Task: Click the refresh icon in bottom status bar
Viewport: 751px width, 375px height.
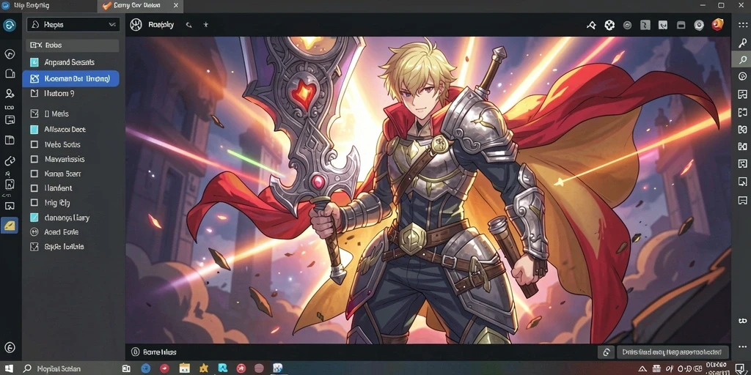Action: pos(606,352)
